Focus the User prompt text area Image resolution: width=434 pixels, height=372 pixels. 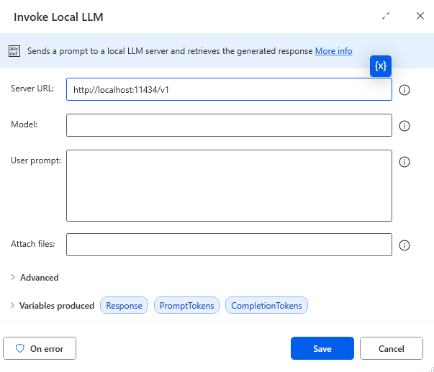point(229,186)
